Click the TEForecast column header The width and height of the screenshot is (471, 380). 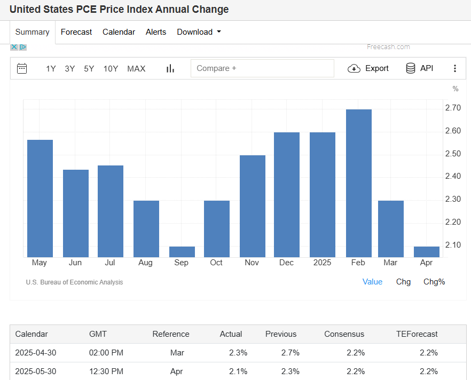pos(417,334)
